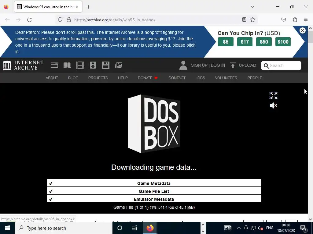Click the Internet Archive logo

coord(23,65)
